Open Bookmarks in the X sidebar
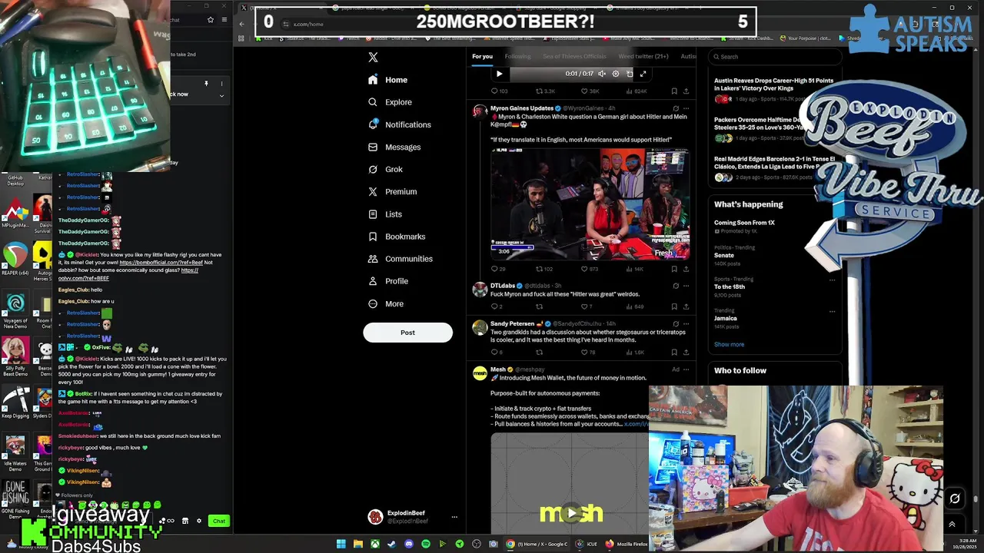The width and height of the screenshot is (984, 553). 396,237
